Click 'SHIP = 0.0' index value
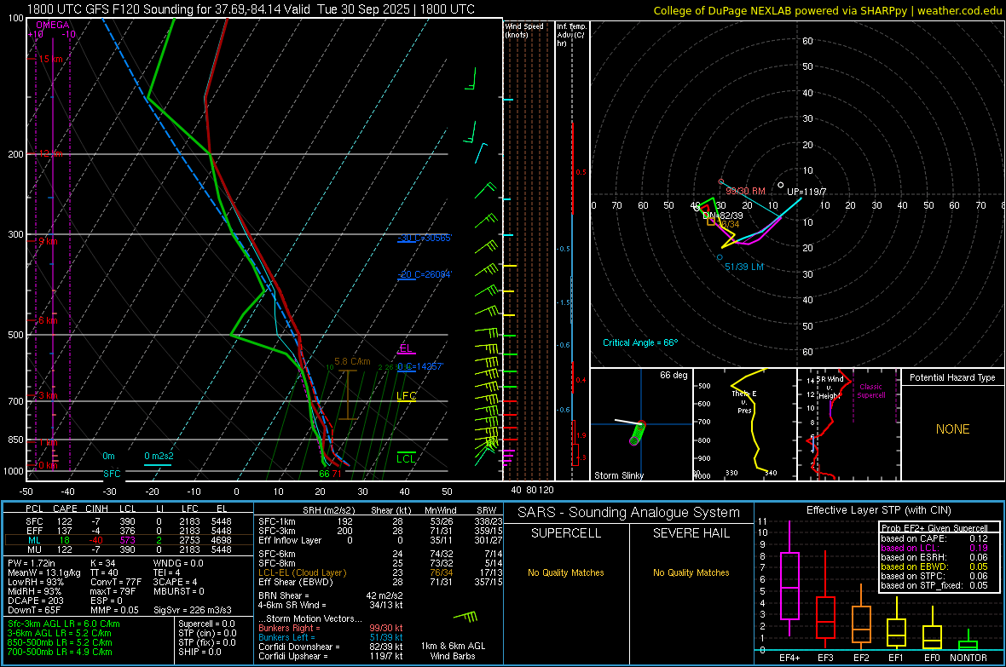This screenshot has width=1006, height=667. [199, 652]
